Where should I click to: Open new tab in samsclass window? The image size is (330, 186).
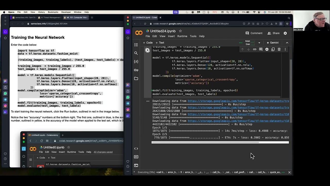[x=92, y=18]
